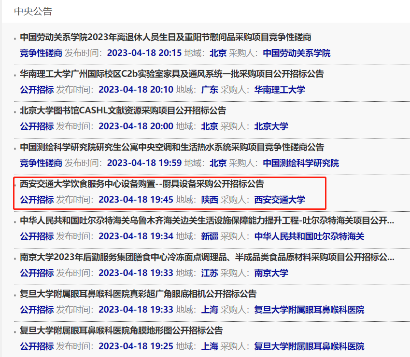Click purchaser 华南理工大学
Image resolution: width=410 pixels, height=357 pixels.
coord(280,90)
